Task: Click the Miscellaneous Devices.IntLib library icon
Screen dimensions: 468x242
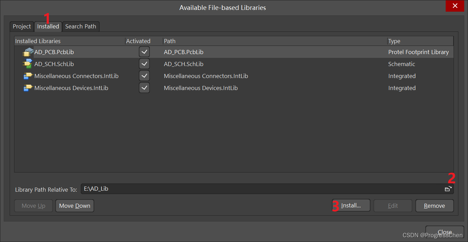Action: (28, 88)
